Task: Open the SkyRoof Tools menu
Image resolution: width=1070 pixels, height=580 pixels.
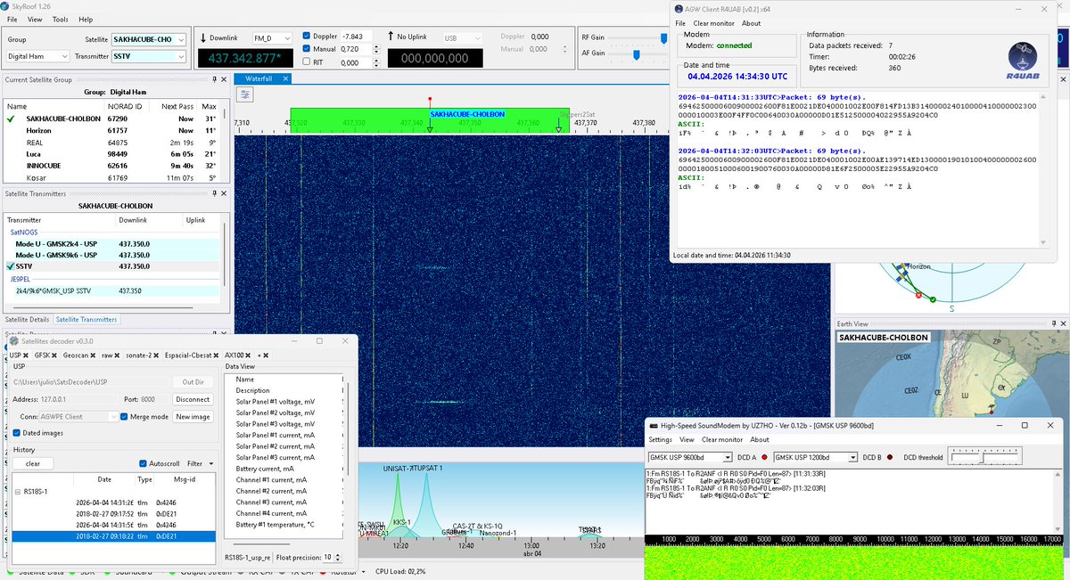Action: (x=60, y=19)
